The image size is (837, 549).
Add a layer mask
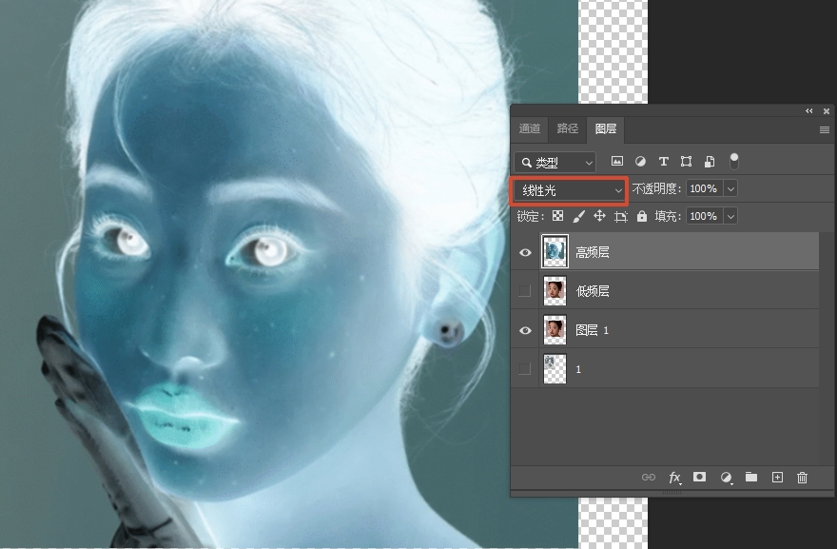(700, 478)
